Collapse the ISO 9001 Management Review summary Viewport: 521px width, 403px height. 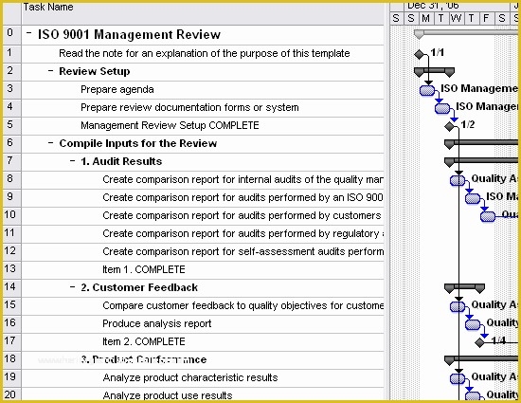(29, 32)
